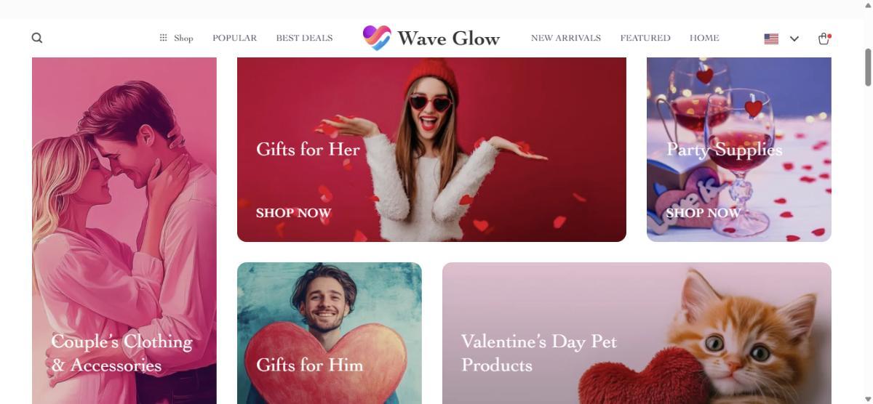
Task: Open BEST DEALS page
Action: click(x=304, y=38)
